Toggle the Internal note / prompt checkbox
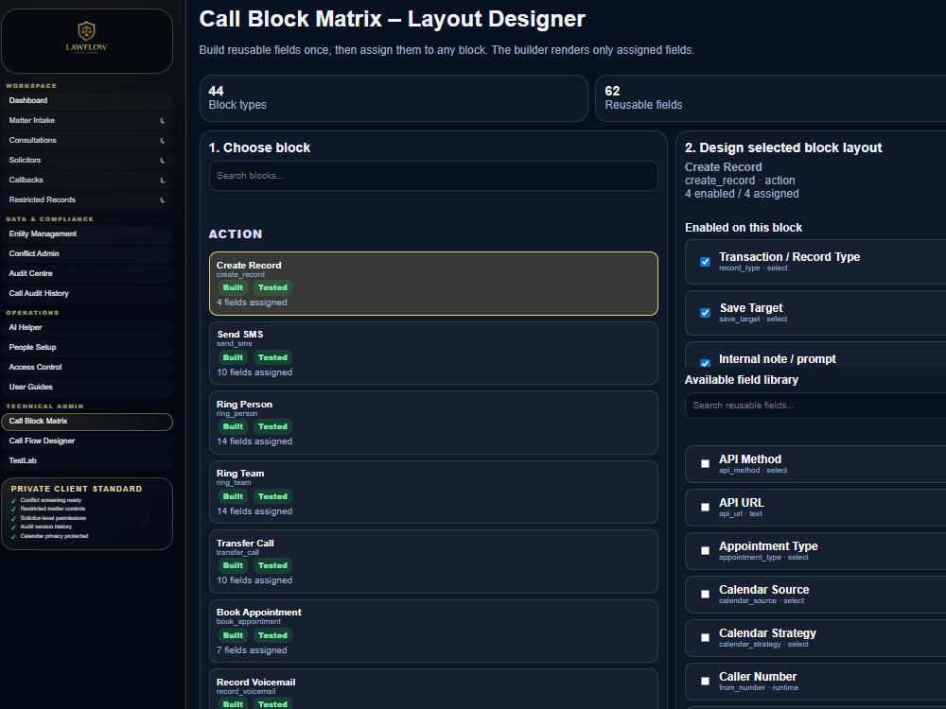Screen dimensions: 946x709 pyautogui.click(x=705, y=363)
